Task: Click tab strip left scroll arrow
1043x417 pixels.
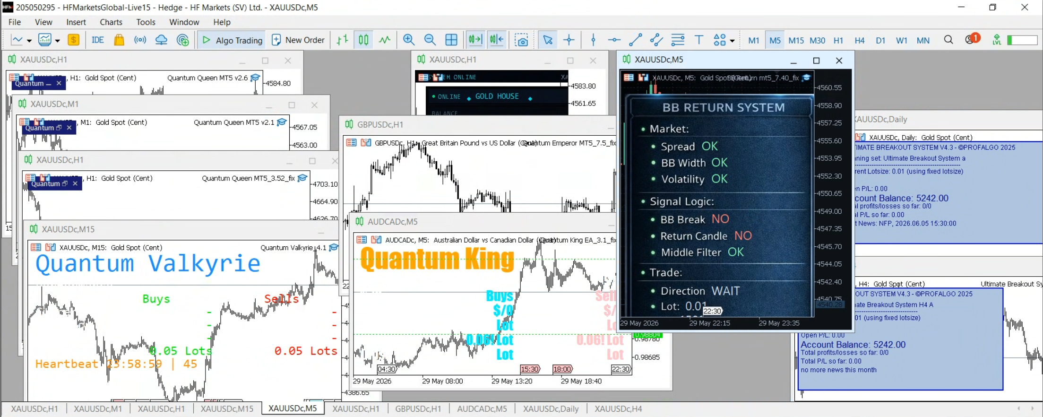Action: tap(1019, 408)
